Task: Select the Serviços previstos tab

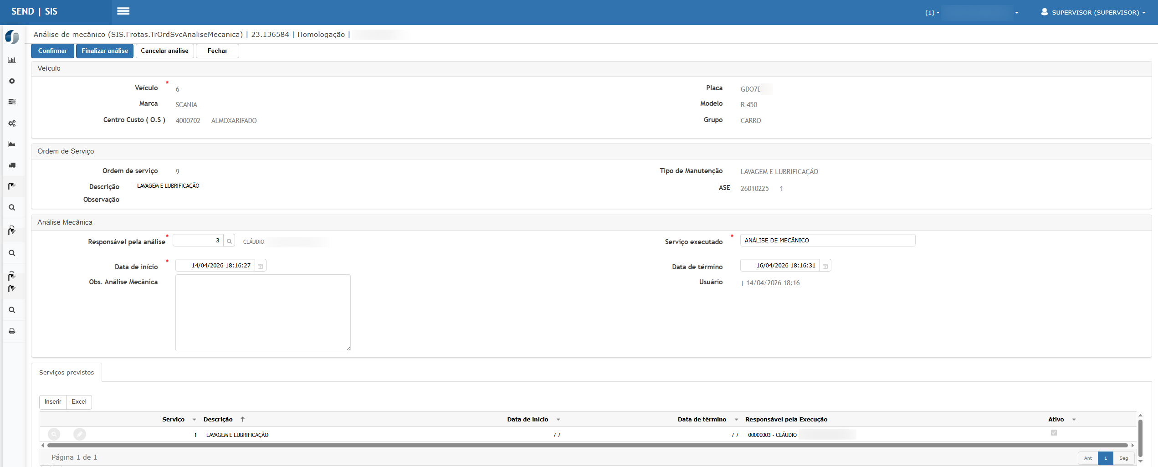Action: (67, 372)
